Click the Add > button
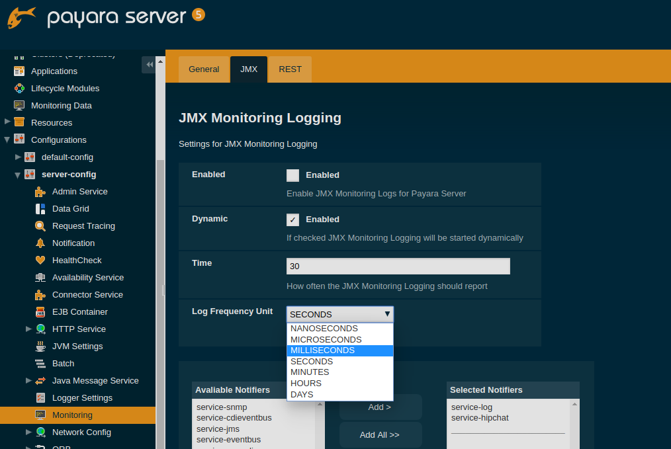Image resolution: width=671 pixels, height=449 pixels. pos(380,407)
